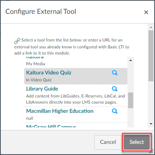Click the magnifier icon beside Library Guide

click(115, 89)
